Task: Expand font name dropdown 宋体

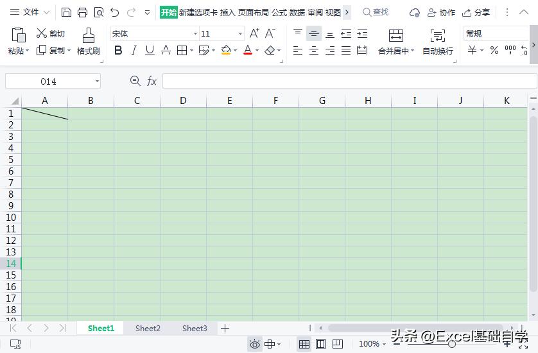Action: click(x=195, y=33)
